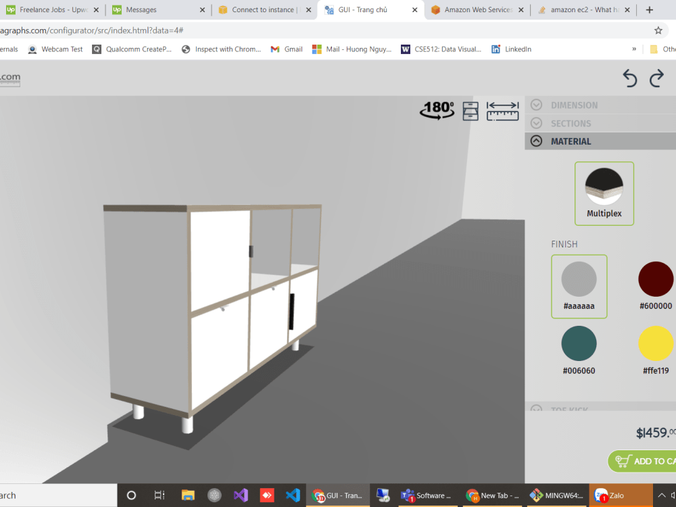The height and width of the screenshot is (507, 676).
Task: Open the CSE512: Data Visual... bookmark
Action: 441,49
